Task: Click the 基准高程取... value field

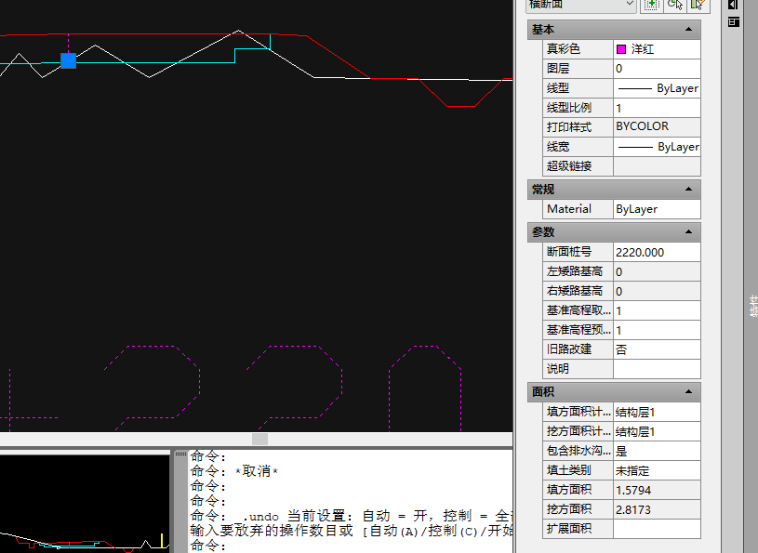Action: [657, 310]
